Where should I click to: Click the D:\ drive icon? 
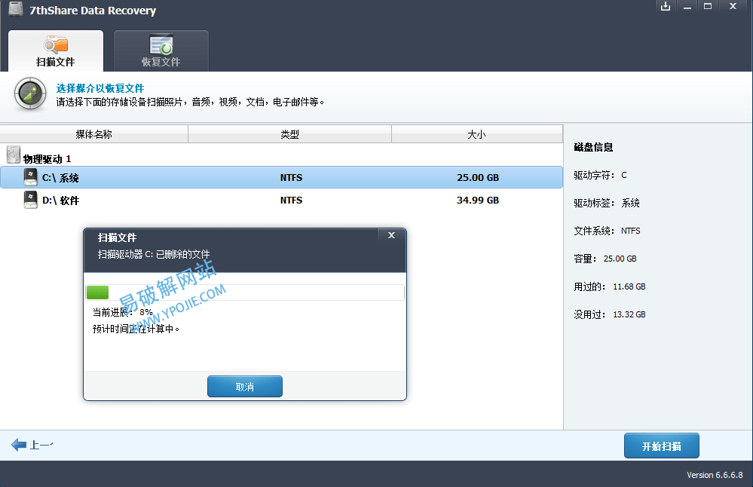[30, 200]
